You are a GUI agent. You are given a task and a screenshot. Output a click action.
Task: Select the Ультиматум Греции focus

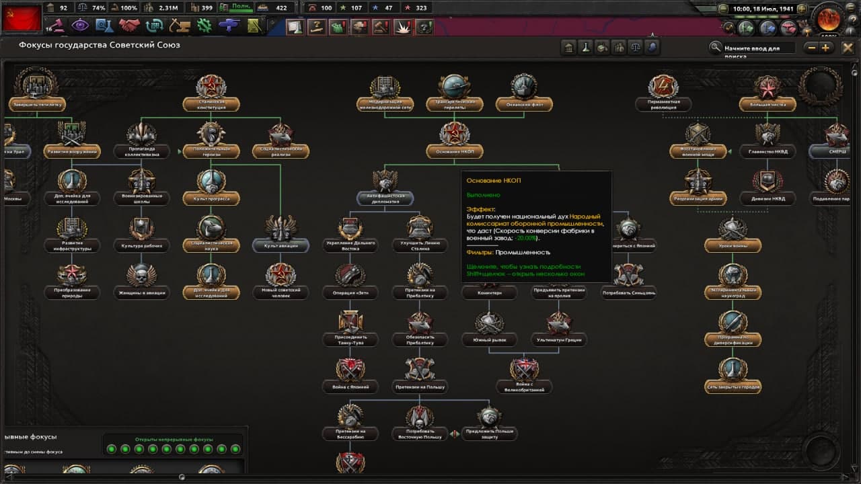(x=559, y=328)
